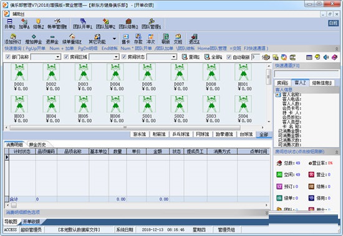This screenshot has height=236, width=343.
Task: Click the 售卡 sell card icon
Action: [126, 39]
